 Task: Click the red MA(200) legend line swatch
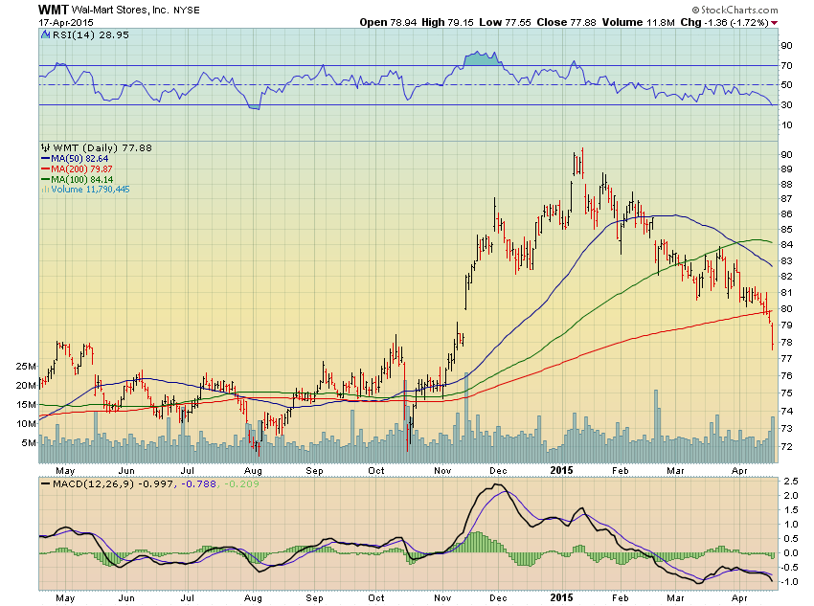pyautogui.click(x=46, y=169)
